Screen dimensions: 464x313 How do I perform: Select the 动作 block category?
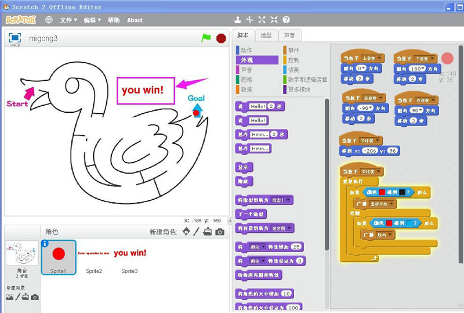click(x=257, y=50)
